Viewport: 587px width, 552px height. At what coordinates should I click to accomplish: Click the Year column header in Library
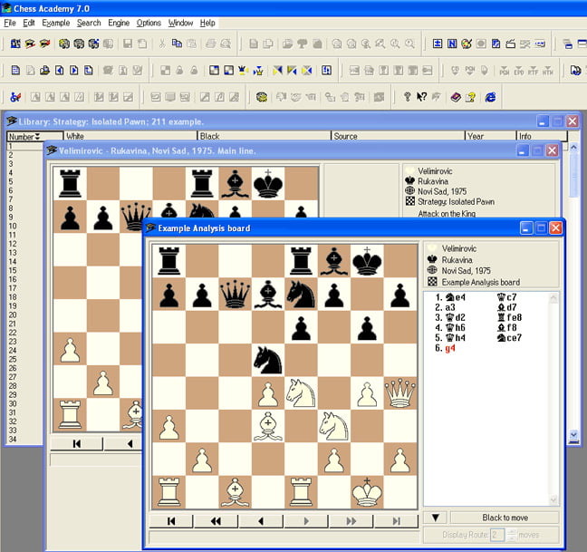coord(490,136)
